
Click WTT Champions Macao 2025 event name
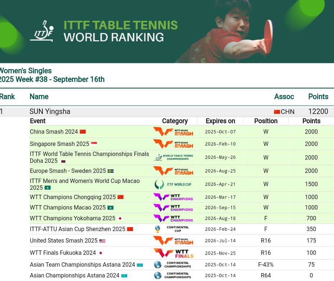[68, 208]
